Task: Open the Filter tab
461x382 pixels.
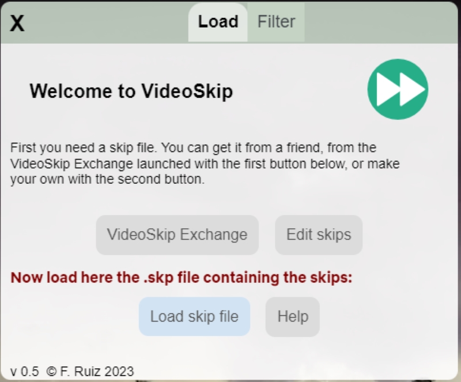Action: [x=276, y=22]
